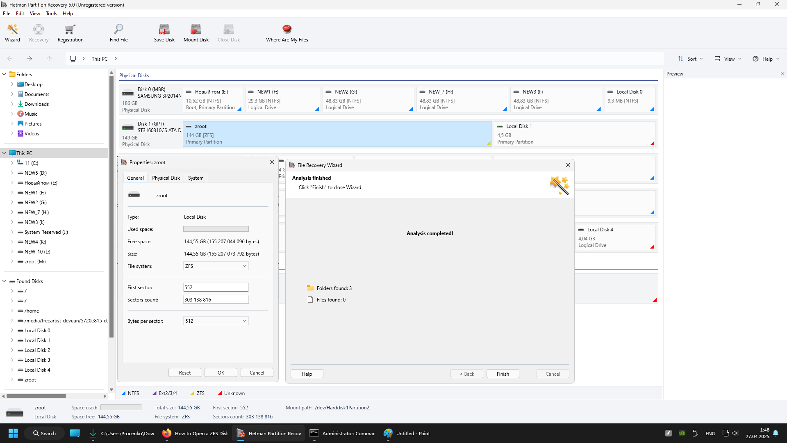Open the Wizard tool

click(x=12, y=33)
